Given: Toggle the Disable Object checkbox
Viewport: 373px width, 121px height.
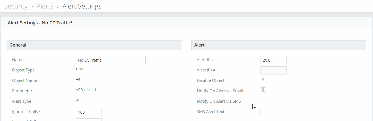Looking at the screenshot, I should point(263,79).
